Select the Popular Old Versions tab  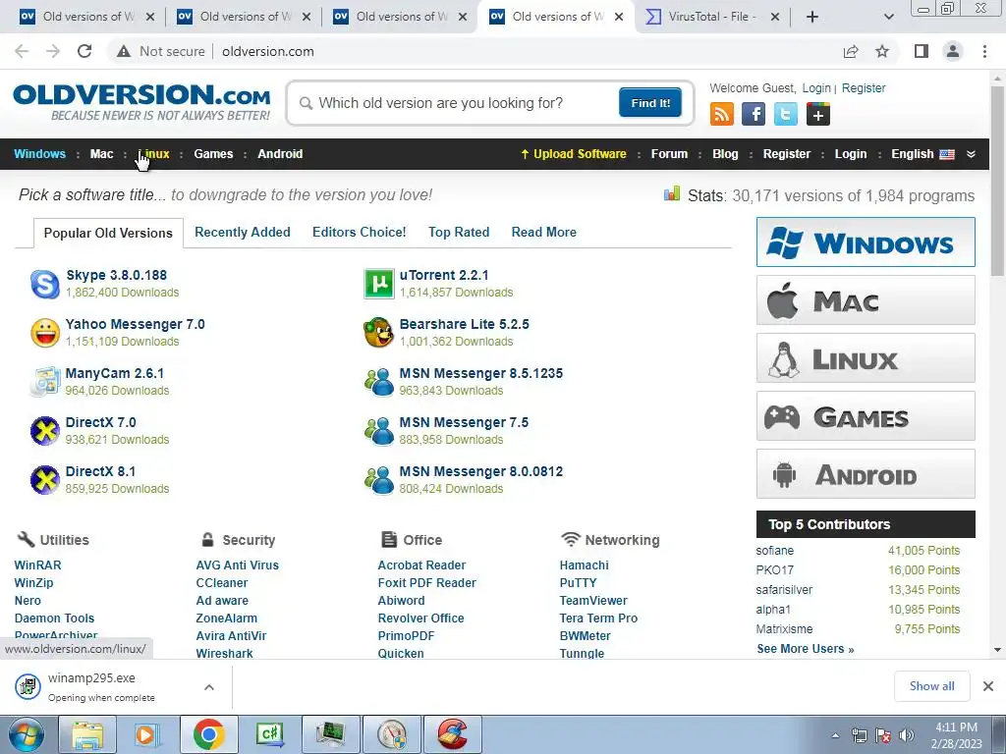(x=108, y=233)
